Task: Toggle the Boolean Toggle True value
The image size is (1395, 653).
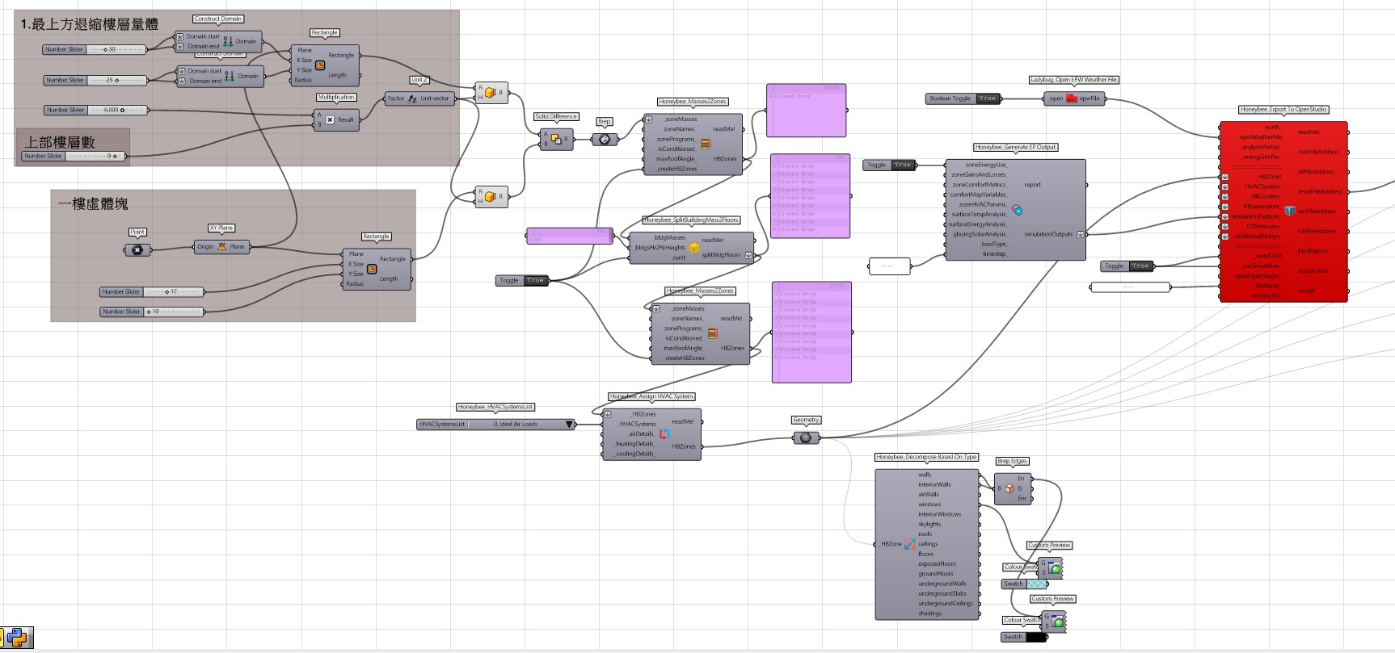Action: tap(987, 98)
